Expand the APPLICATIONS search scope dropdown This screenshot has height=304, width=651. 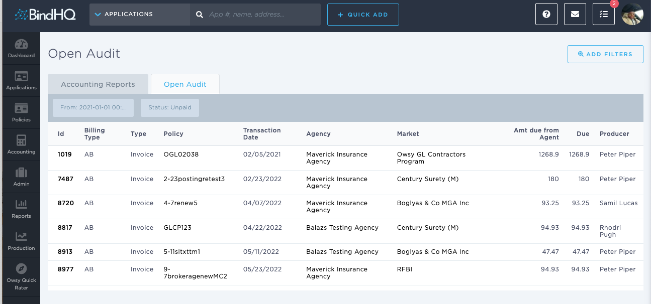tap(140, 15)
